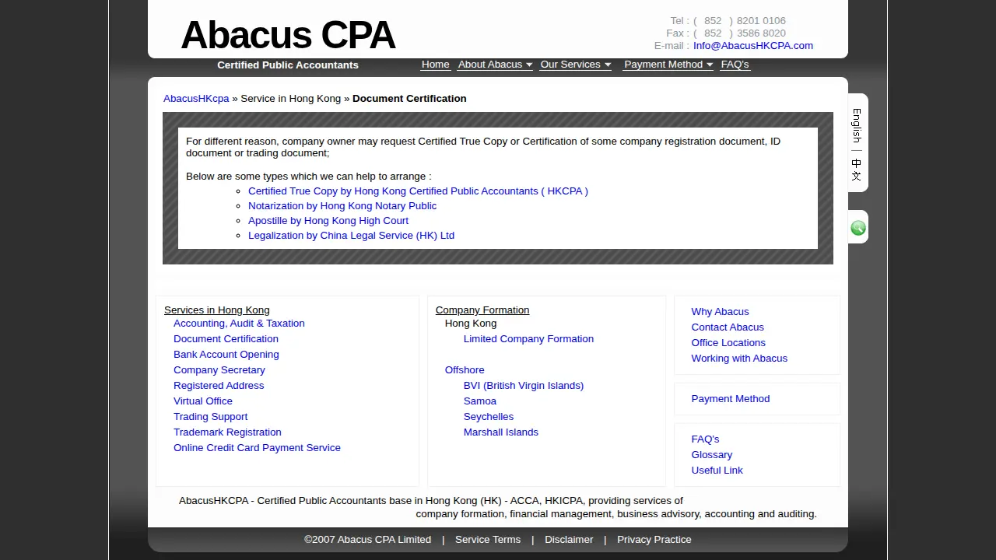The height and width of the screenshot is (560, 996).
Task: Expand the Payment Method dropdown menu
Action: pyautogui.click(x=668, y=65)
